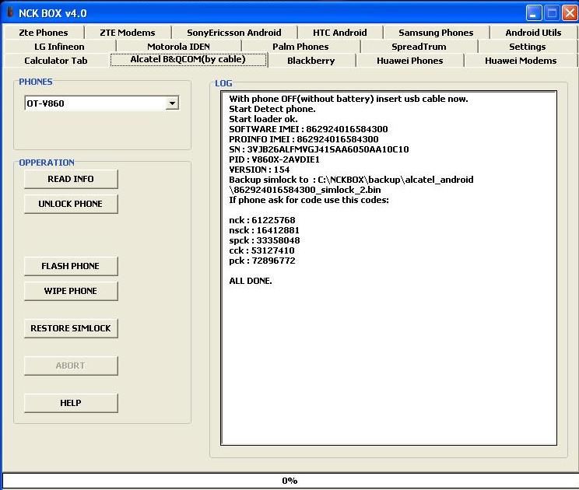Click the 0% progress bar
Image resolution: width=579 pixels, height=490 pixels.
pyautogui.click(x=289, y=481)
